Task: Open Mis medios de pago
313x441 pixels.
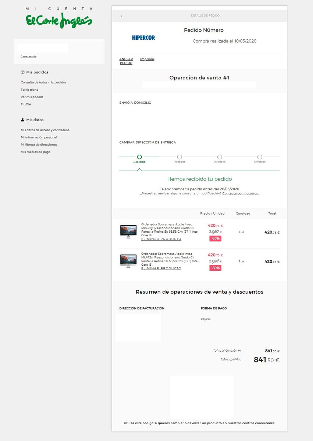Action: tap(36, 152)
